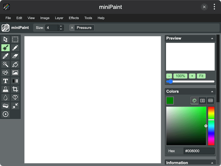Viewport: 221px width, 166px height.
Task: Reset zoom via the 100% button
Action: click(x=180, y=76)
